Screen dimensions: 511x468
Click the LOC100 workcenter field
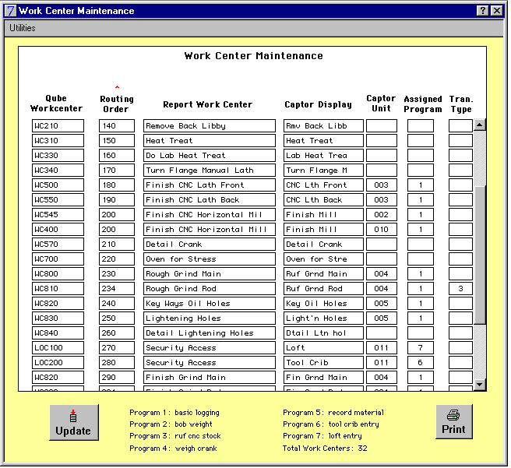(x=58, y=348)
